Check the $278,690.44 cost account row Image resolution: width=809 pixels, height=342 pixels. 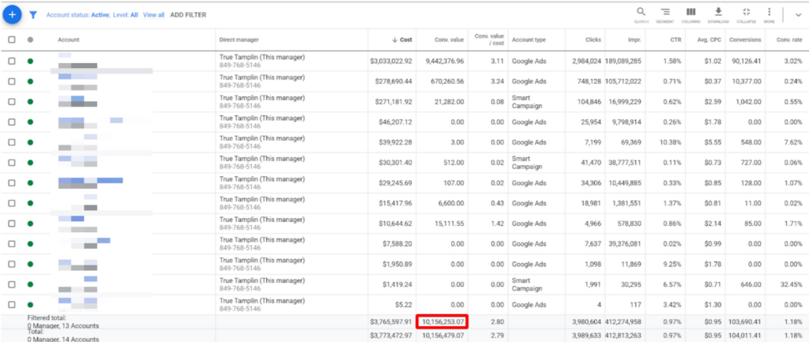click(12, 81)
